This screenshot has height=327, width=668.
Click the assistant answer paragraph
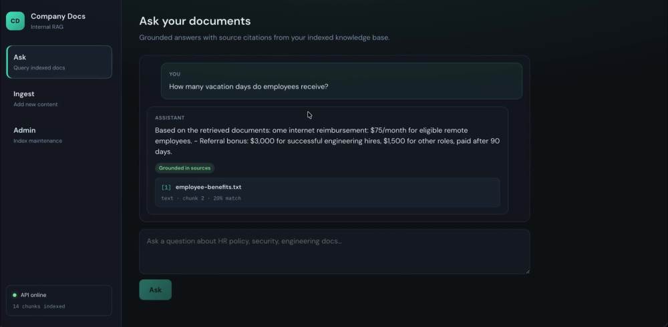click(327, 141)
